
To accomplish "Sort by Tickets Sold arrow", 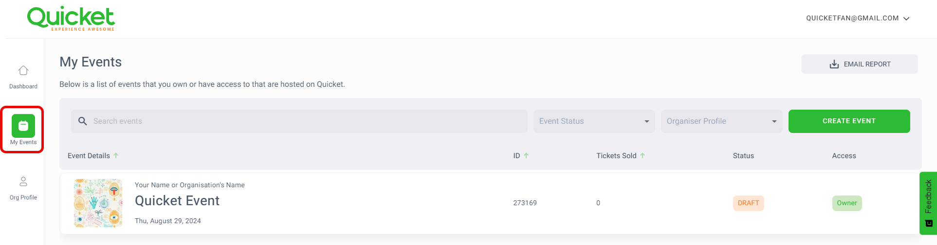I will point(643,156).
